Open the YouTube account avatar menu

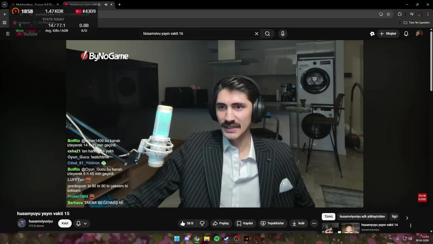click(x=419, y=34)
